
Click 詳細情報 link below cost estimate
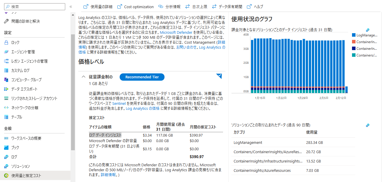tap(109, 175)
